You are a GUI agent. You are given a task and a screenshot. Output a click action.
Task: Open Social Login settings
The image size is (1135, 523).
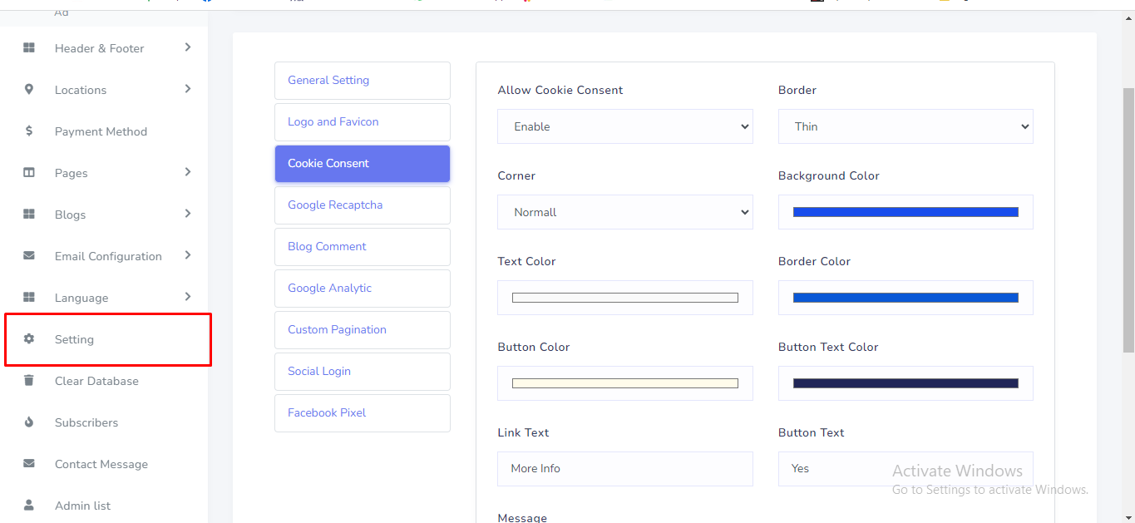tap(363, 372)
